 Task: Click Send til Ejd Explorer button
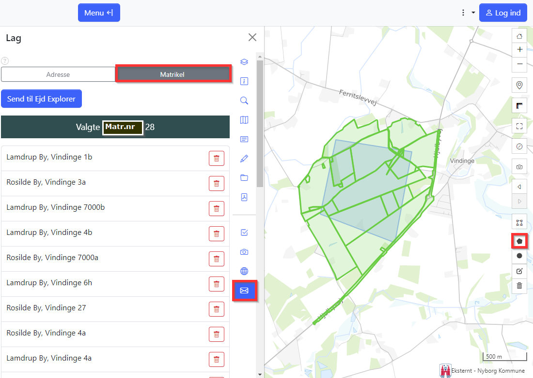pyautogui.click(x=42, y=99)
